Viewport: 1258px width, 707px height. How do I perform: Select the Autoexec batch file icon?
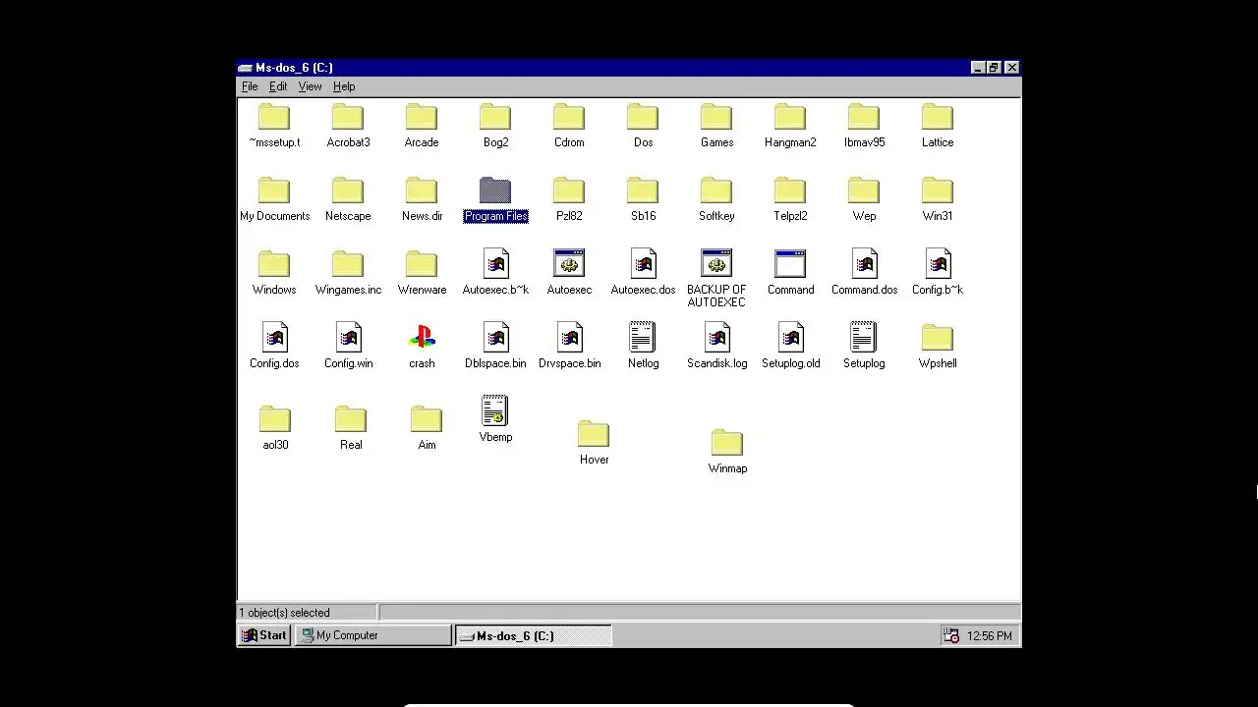(569, 264)
